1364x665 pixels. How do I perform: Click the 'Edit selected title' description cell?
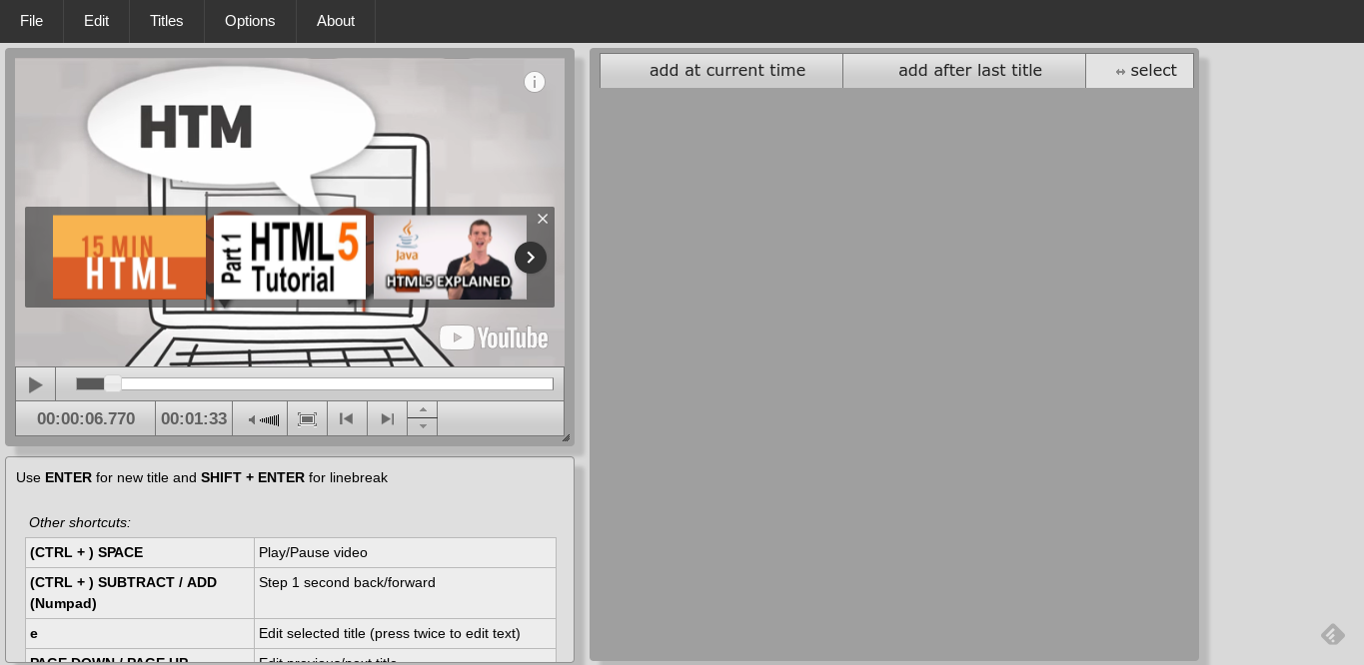coord(405,634)
